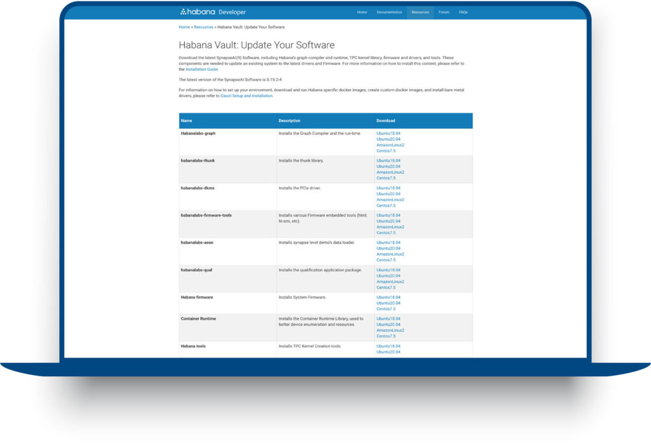Select the habanalabs-aeon name cell
651x445 pixels.
[x=228, y=251]
